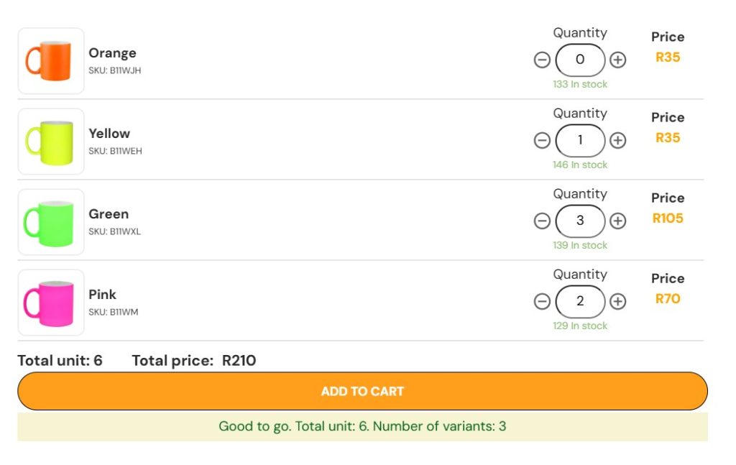Screen dimensions: 736x465
Task: Click the Add to Cart button
Action: click(362, 391)
